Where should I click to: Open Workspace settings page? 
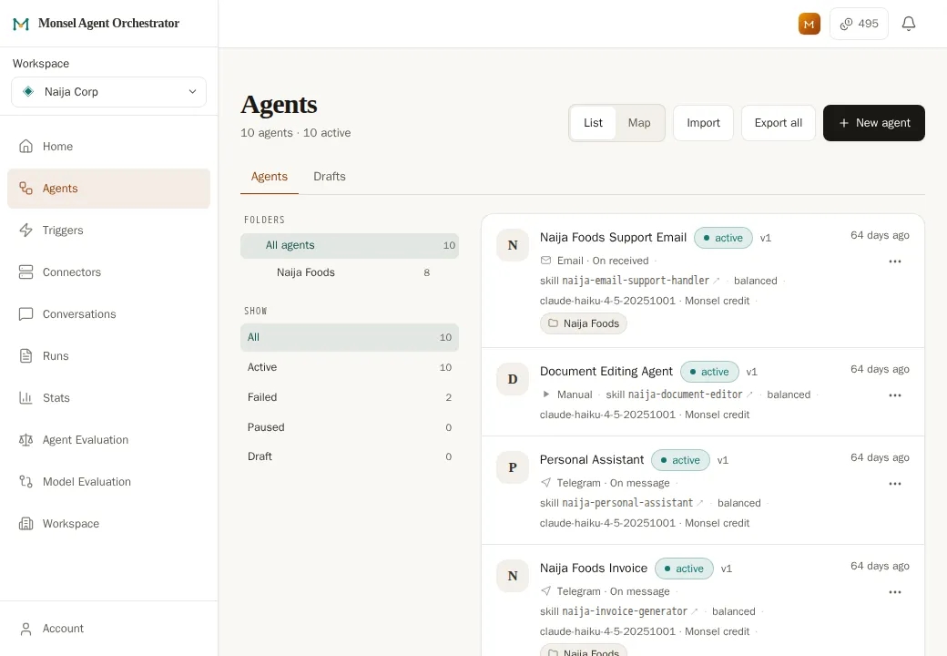pyautogui.click(x=108, y=524)
